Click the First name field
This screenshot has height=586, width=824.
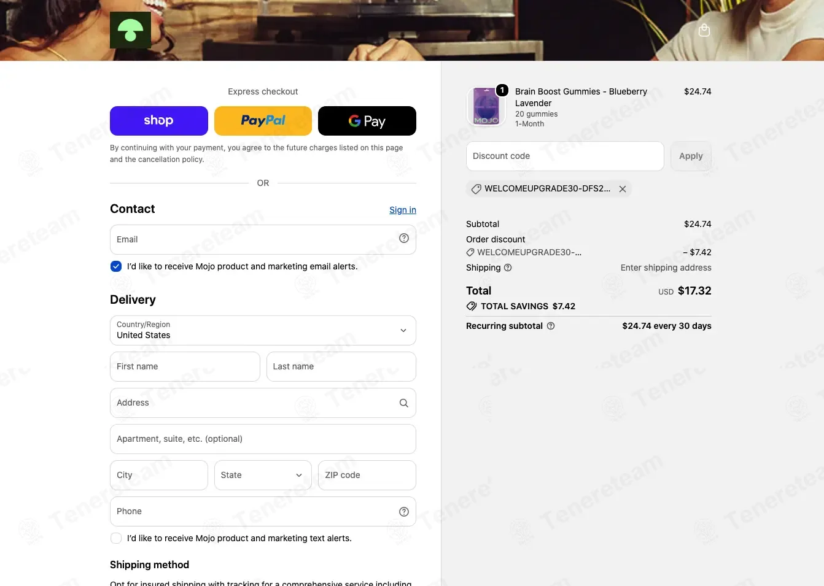point(185,366)
